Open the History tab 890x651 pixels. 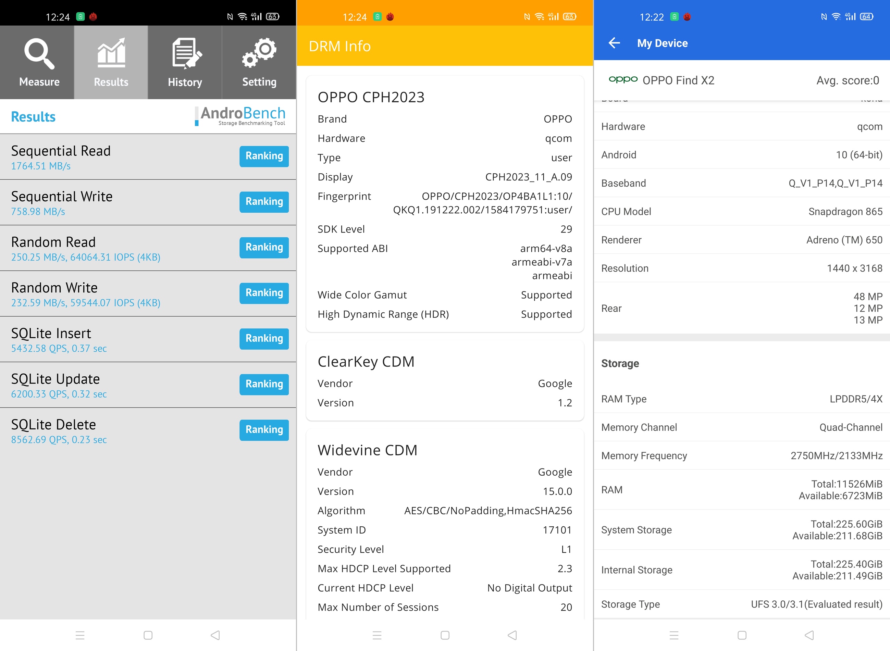tap(185, 62)
